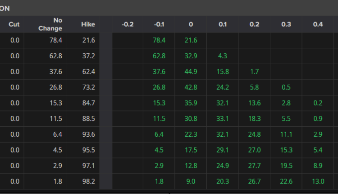The image size is (338, 194).
Task: Click the 0.3 column header
Action: pos(286,24)
